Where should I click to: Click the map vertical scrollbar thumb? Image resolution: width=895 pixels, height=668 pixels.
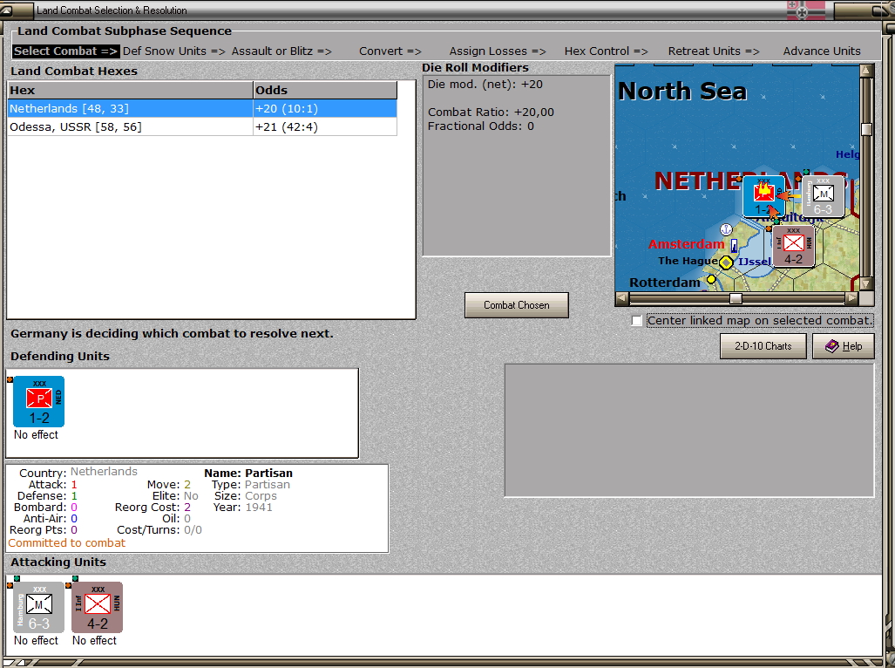point(866,129)
